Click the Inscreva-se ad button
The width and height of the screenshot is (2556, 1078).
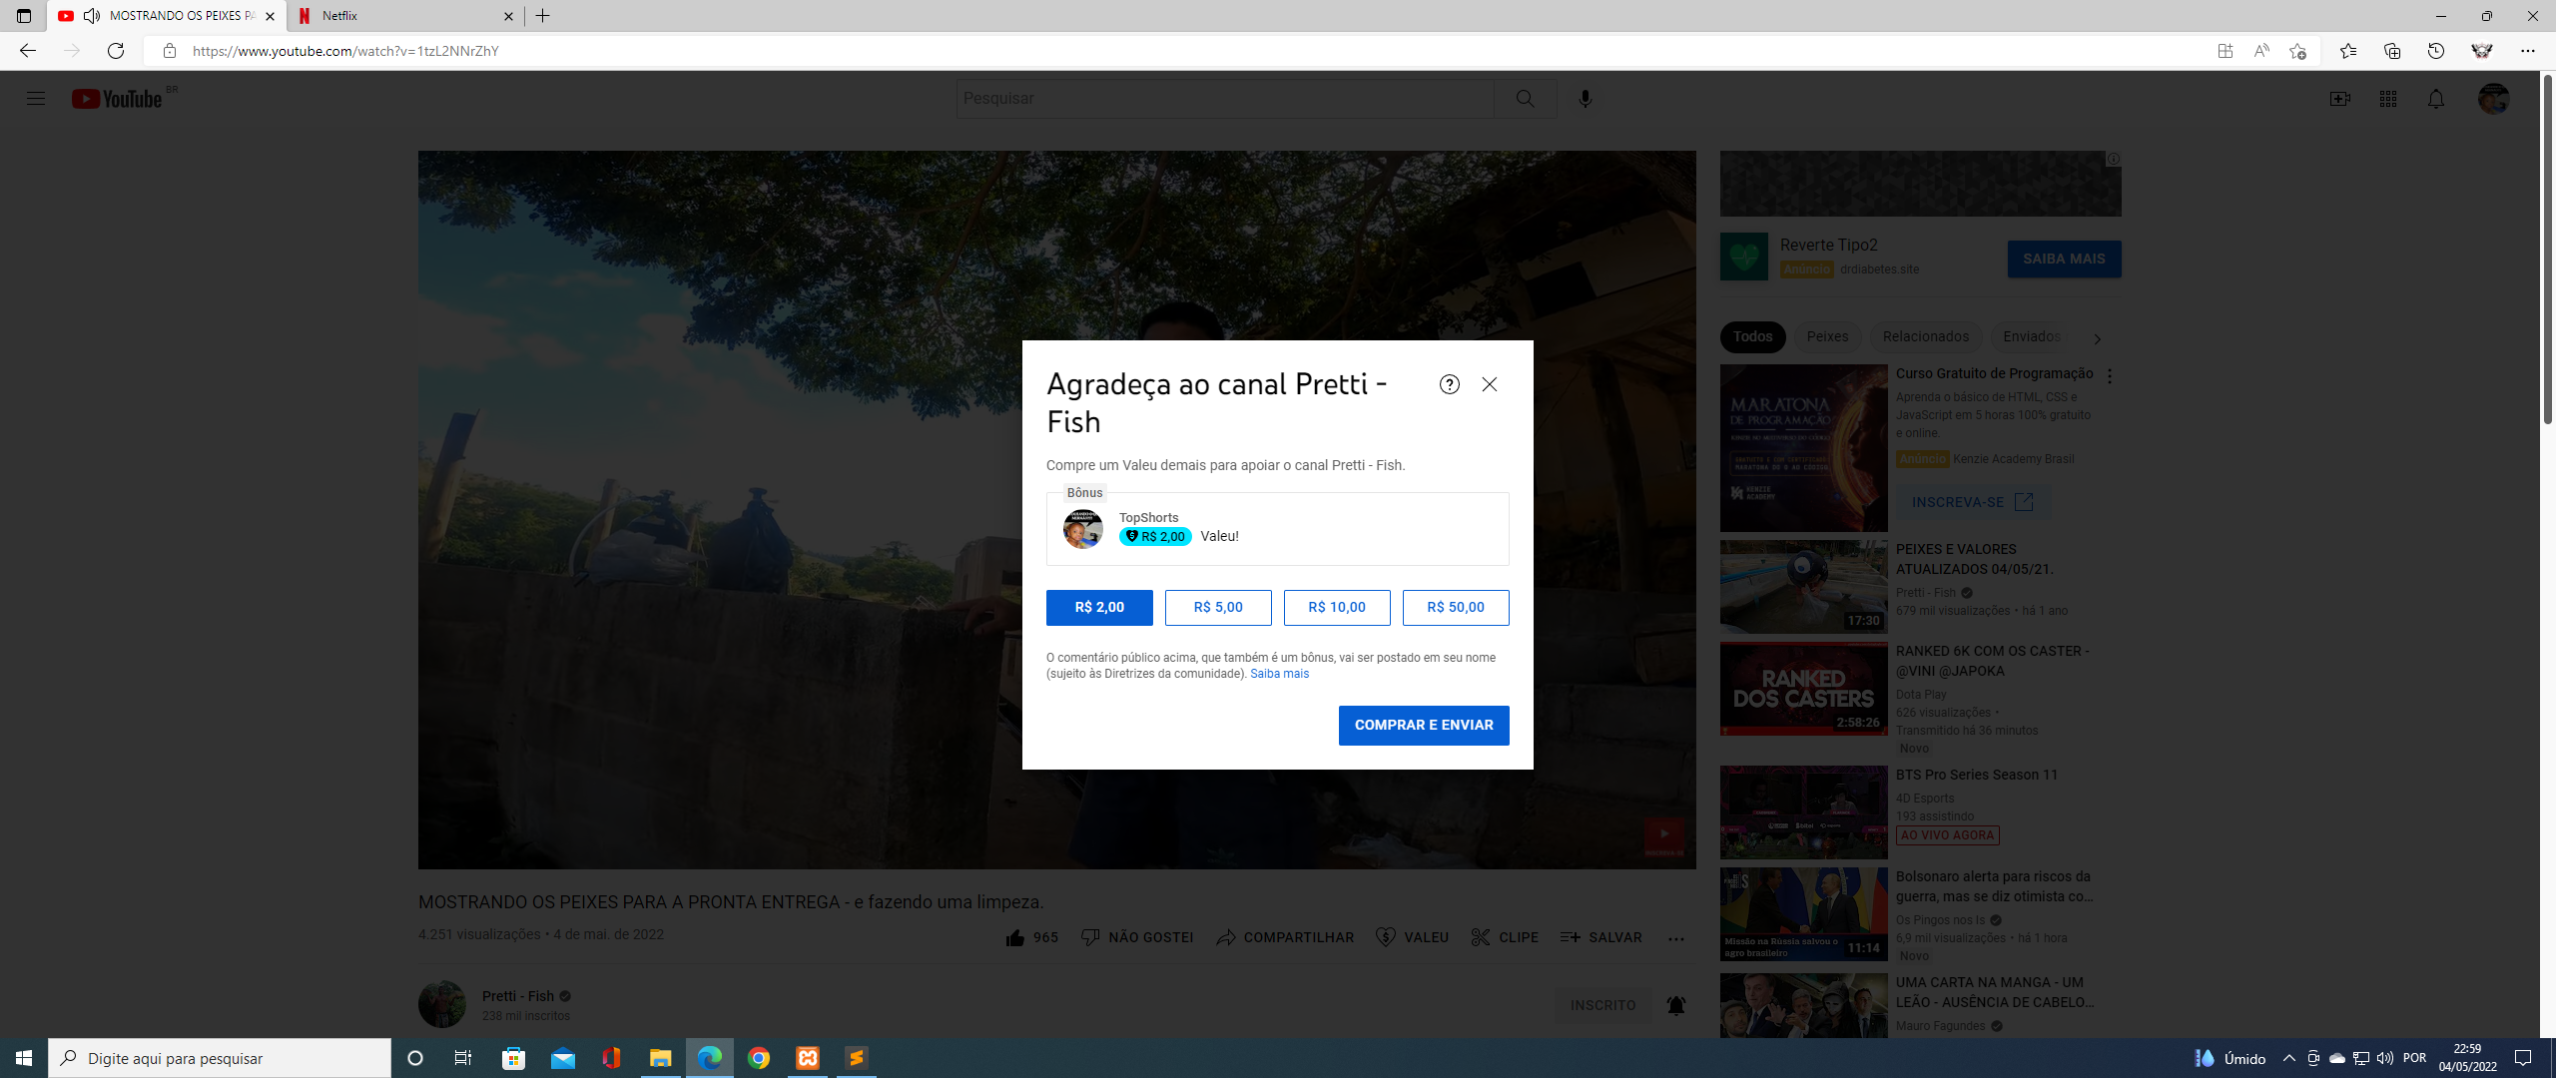click(1972, 502)
